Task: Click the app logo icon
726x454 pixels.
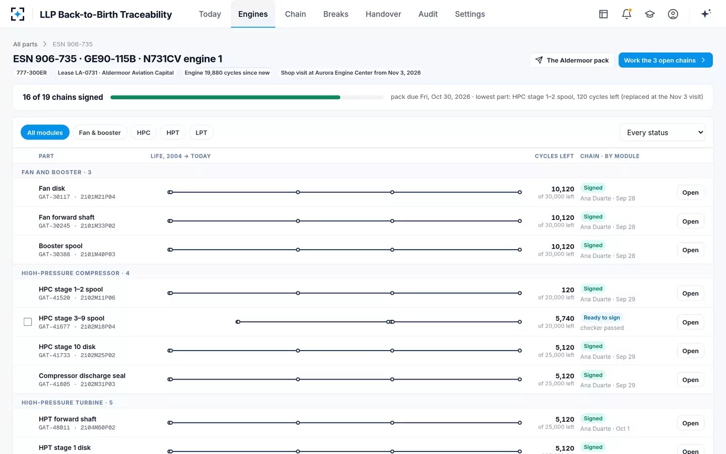Action: point(18,14)
